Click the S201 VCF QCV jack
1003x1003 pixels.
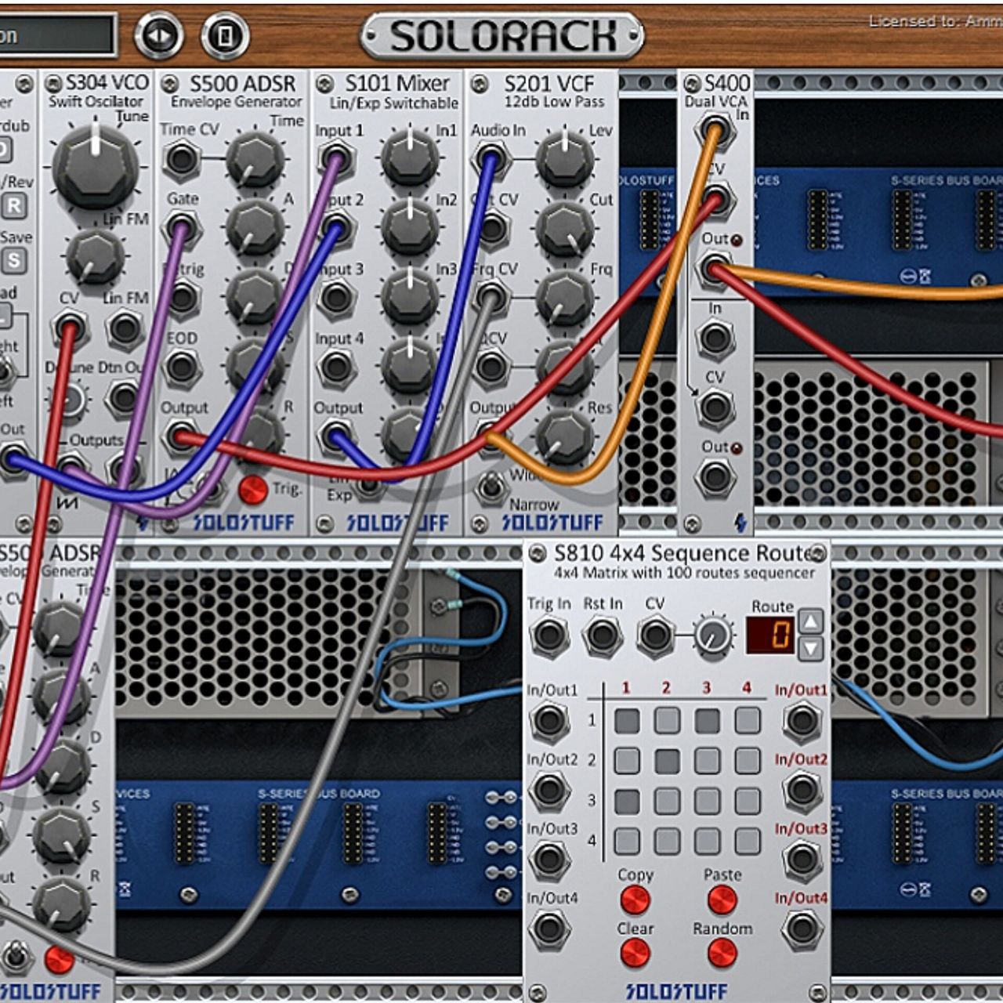pos(491,367)
